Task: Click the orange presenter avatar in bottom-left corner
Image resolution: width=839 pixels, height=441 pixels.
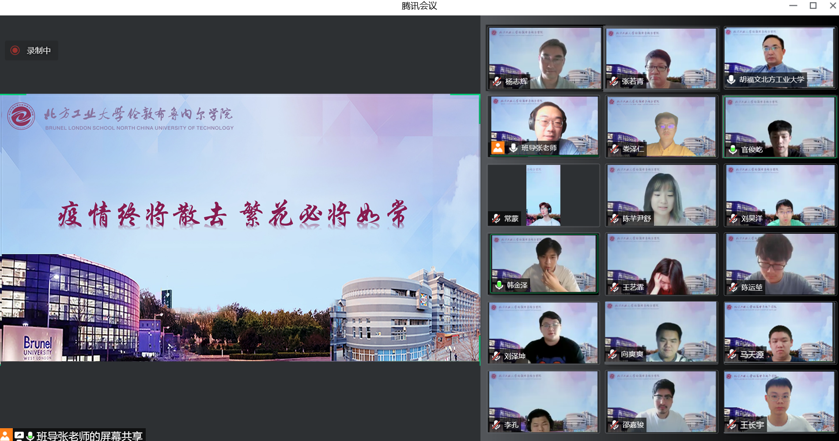Action: (5, 436)
